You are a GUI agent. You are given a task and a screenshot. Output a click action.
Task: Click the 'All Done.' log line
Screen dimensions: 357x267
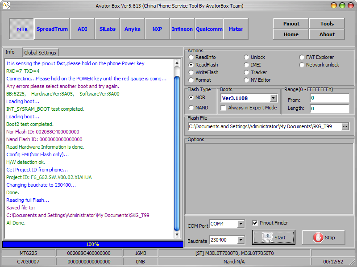(x=16, y=223)
